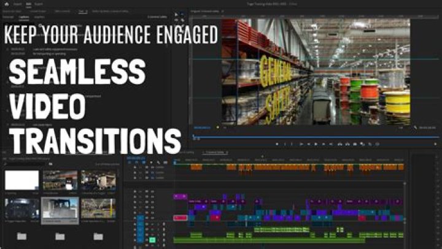This screenshot has height=249, width=442.
Task: Click the Program monitor blue playhead
Action: click(193, 136)
